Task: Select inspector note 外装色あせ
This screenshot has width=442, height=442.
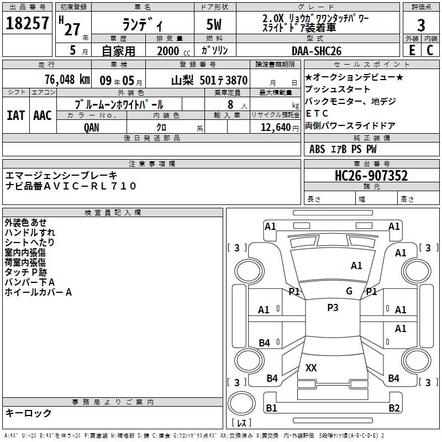Action: [x=25, y=223]
